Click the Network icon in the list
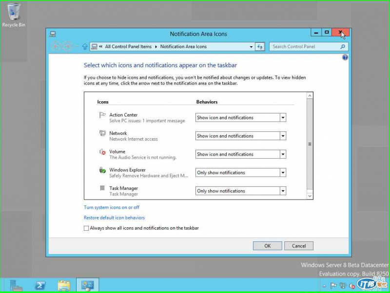This screenshot has width=390, height=293. point(102,133)
